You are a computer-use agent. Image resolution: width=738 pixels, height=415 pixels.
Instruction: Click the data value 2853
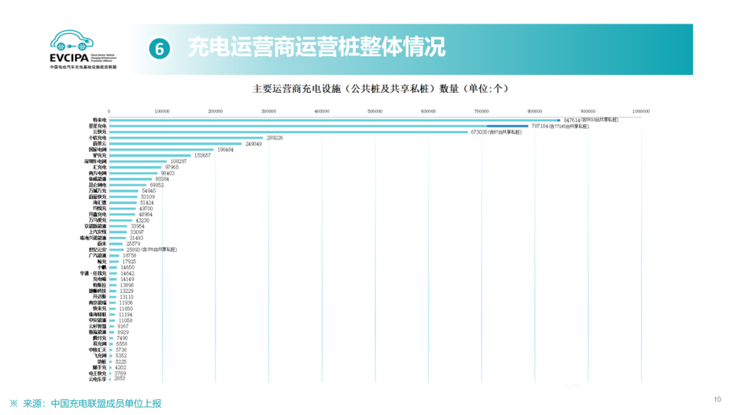click(120, 378)
